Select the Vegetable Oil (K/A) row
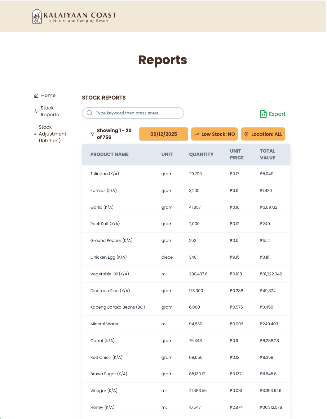Image resolution: width=327 pixels, height=419 pixels. pos(186,274)
